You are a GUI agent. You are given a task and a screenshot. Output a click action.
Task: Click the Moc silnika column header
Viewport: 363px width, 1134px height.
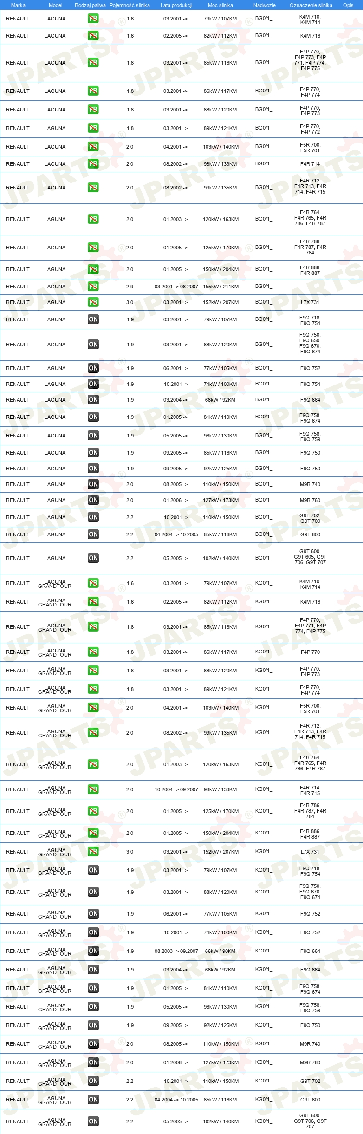tap(220, 5)
